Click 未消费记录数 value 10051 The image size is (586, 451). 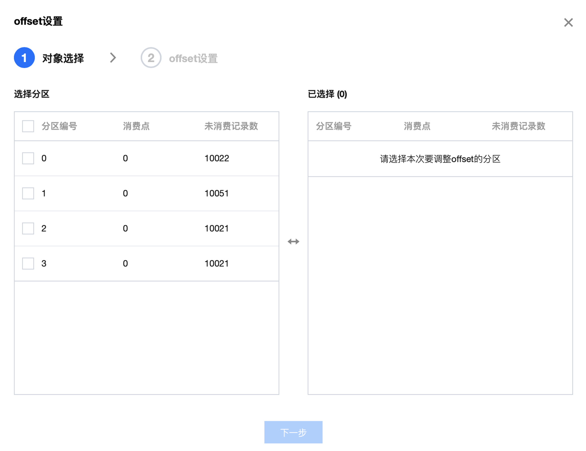click(x=216, y=193)
